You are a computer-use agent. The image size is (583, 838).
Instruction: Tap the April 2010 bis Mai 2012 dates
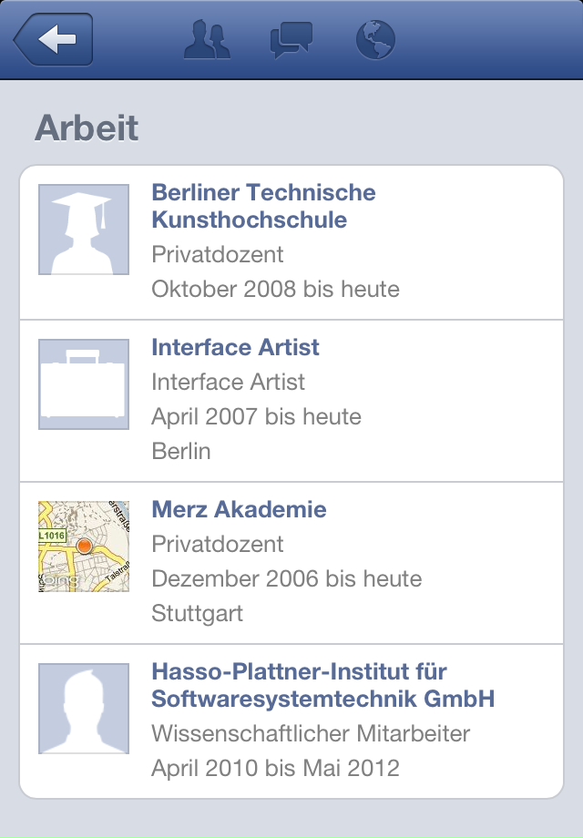276,768
